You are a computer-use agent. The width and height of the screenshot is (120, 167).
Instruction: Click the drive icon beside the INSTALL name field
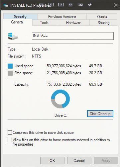click(13, 36)
